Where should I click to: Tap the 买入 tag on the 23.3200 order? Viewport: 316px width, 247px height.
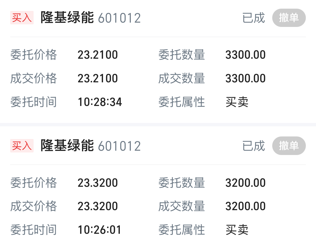(x=22, y=146)
